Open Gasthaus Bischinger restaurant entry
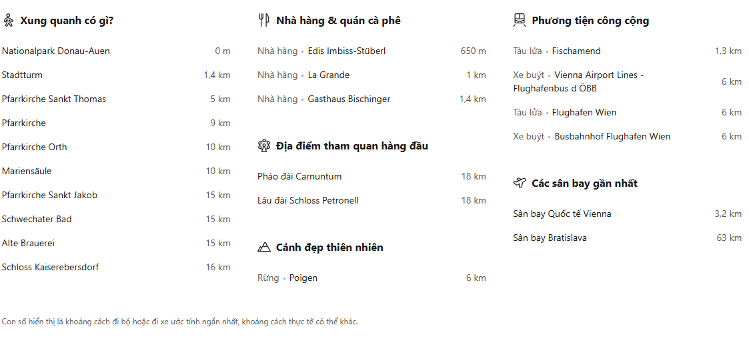Image resolution: width=749 pixels, height=343 pixels. tap(349, 99)
